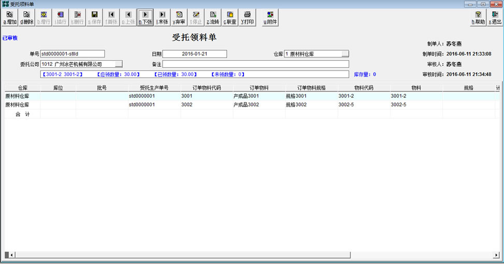Screen dimensions: 504x264
Task: Click the 删除 (delete) toolbar icon
Action: [27, 18]
